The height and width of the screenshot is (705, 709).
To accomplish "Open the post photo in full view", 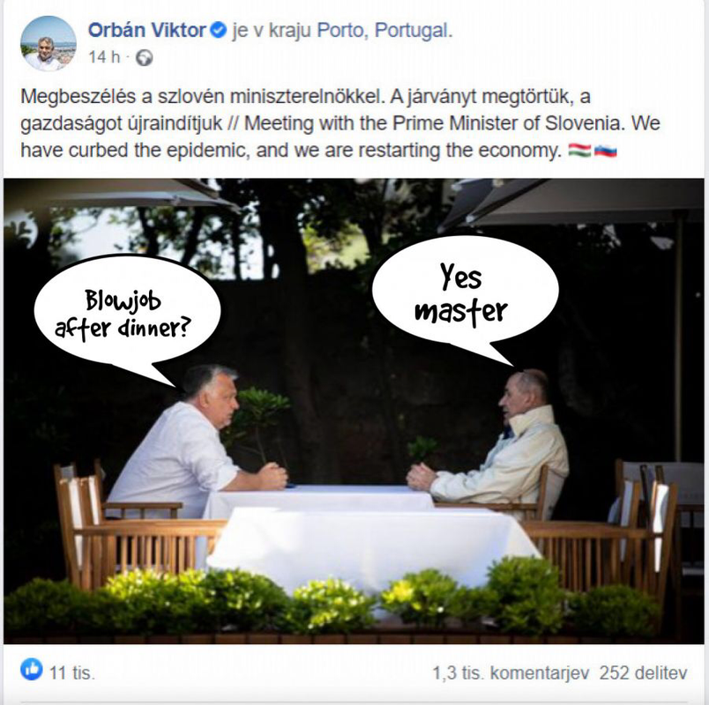I will (x=354, y=412).
